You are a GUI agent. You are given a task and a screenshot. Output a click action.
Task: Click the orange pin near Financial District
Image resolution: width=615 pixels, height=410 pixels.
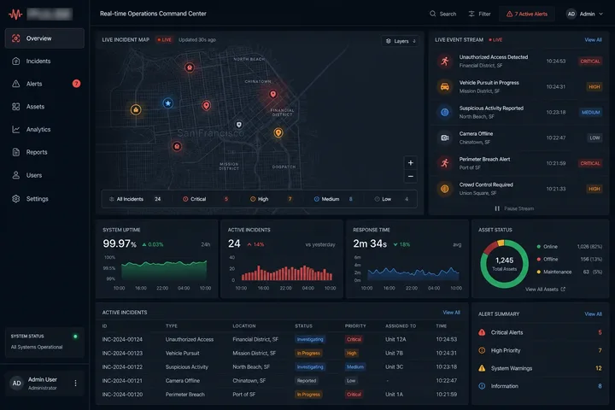click(278, 133)
